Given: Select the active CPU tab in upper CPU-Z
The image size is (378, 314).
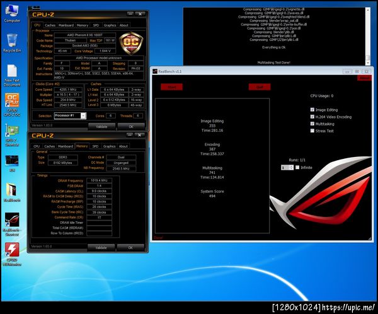Looking at the screenshot, I should 37,25.
